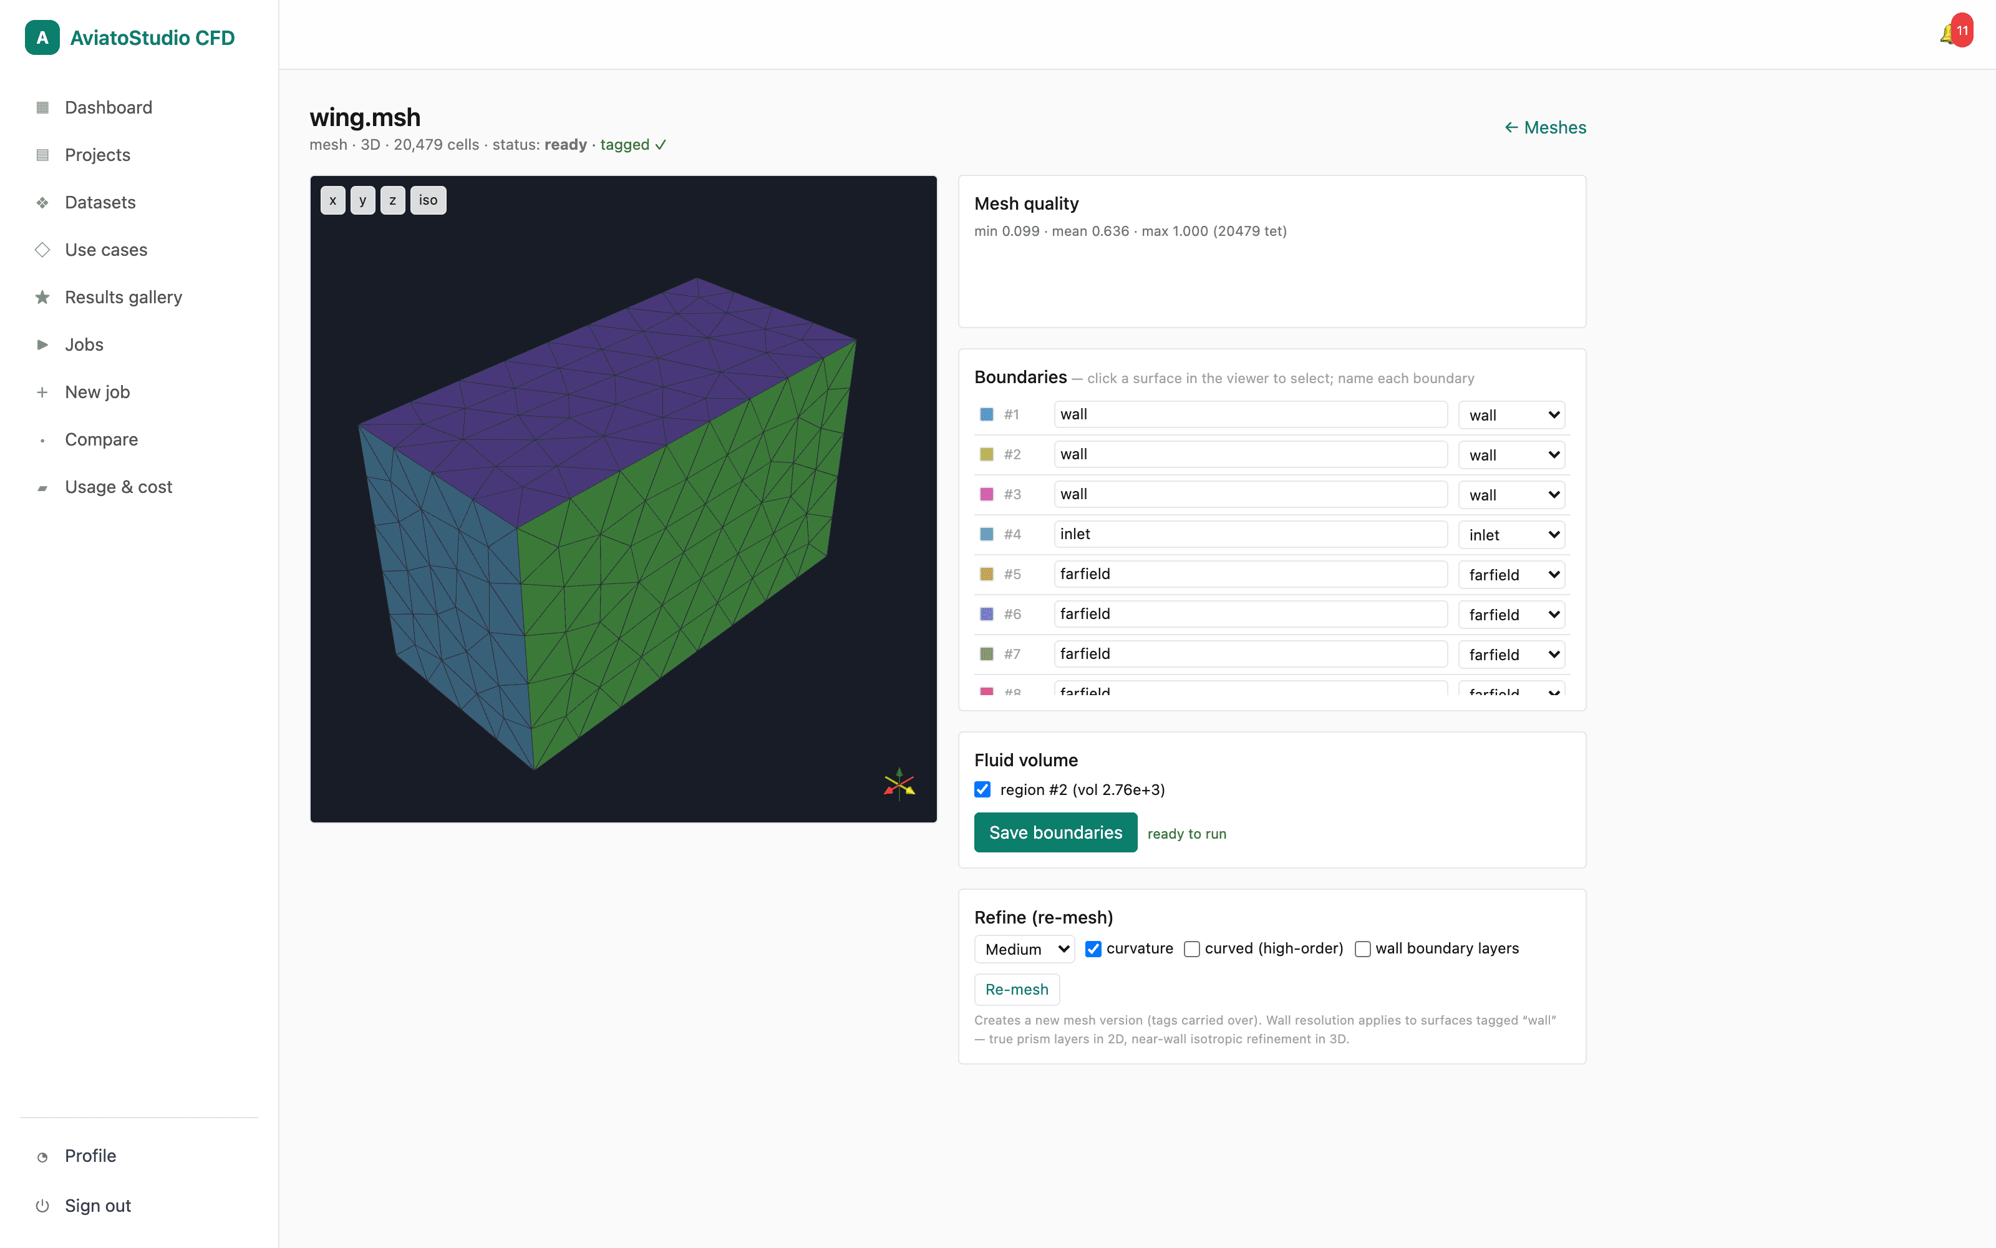Click the name field of boundary #2
The height and width of the screenshot is (1248, 1996).
point(1251,454)
